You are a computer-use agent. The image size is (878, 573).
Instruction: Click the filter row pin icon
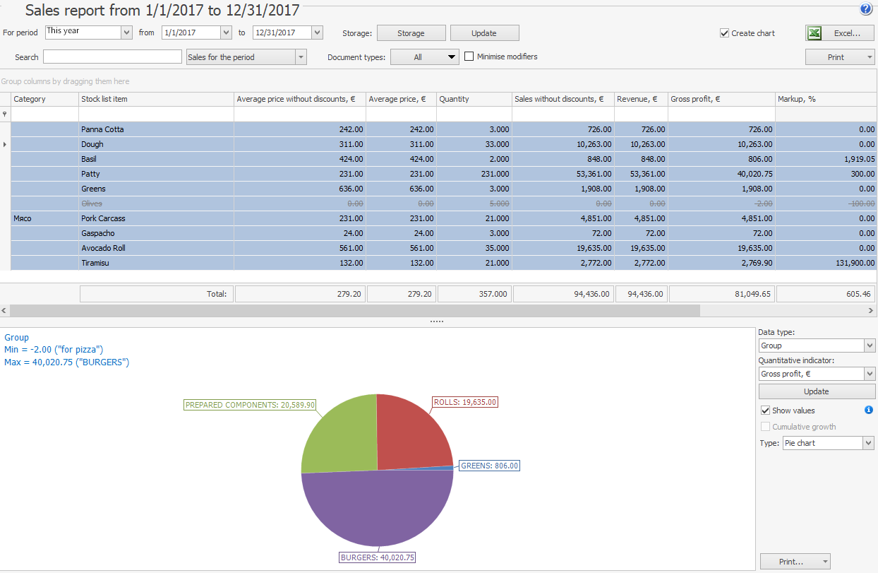(5, 114)
